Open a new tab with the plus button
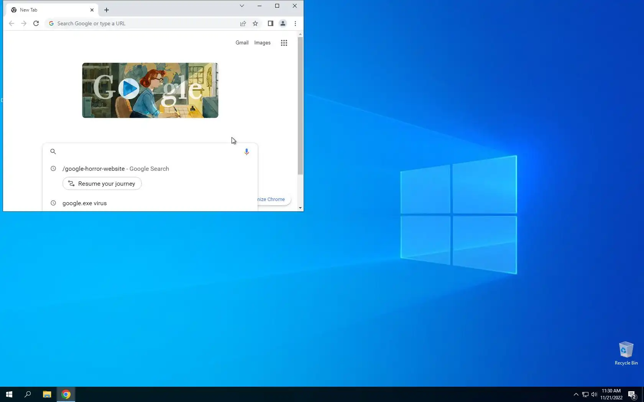Image resolution: width=644 pixels, height=402 pixels. [107, 10]
